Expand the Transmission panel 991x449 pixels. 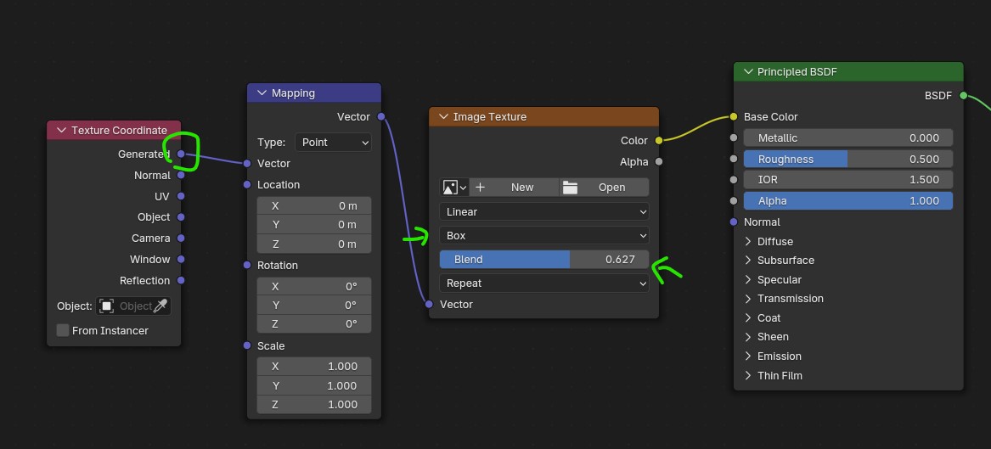click(748, 299)
